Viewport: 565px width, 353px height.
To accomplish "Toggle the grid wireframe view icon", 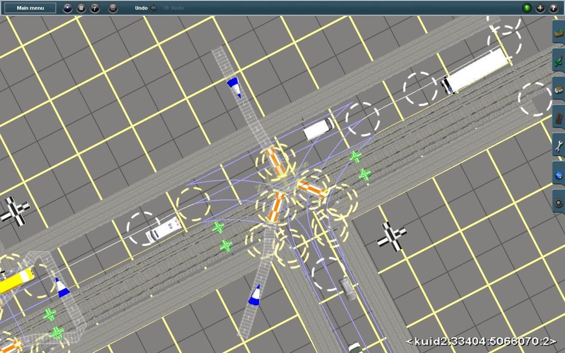I will click(113, 8).
